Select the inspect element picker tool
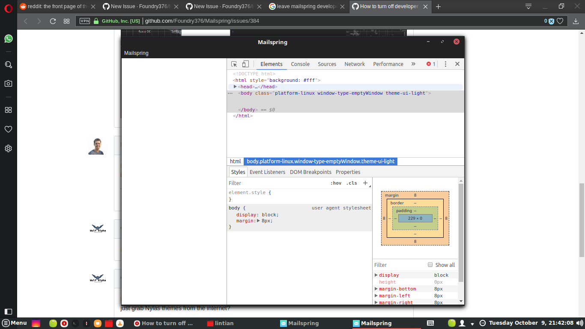Screen dimensions: 585x329 (x=234, y=63)
